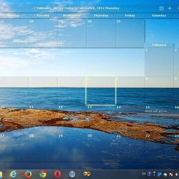Open the blue grid tray icon
179x179 pixels.
coord(160,174)
